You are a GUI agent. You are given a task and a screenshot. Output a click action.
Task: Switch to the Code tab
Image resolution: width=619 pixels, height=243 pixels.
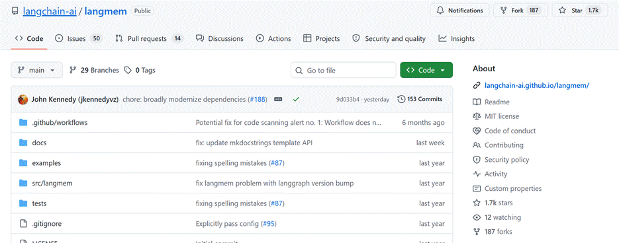29,38
